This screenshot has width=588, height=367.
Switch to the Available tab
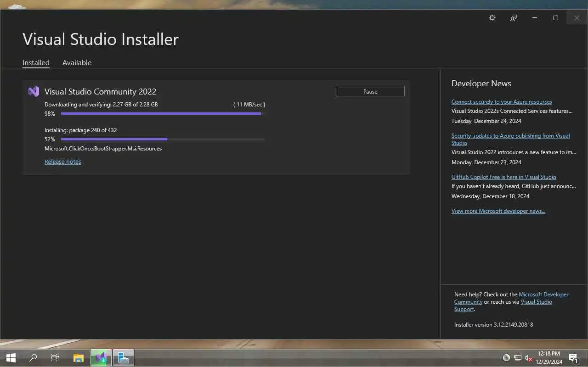click(77, 62)
